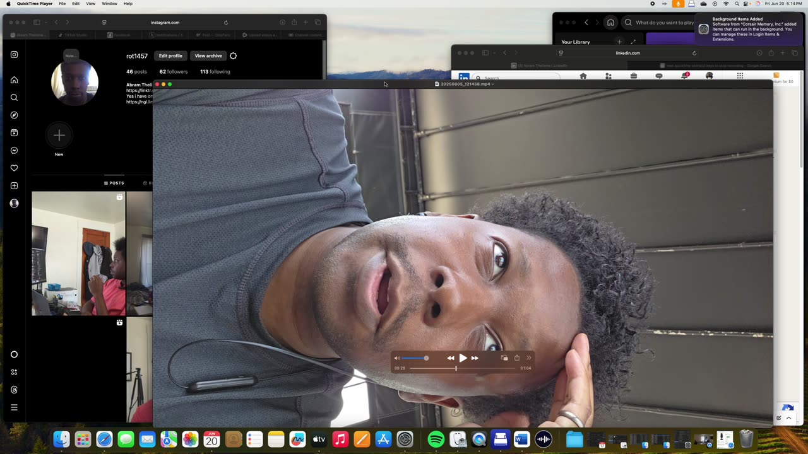808x454 pixels.
Task: Open the LinkedIn apps grid menu
Action: (x=740, y=76)
